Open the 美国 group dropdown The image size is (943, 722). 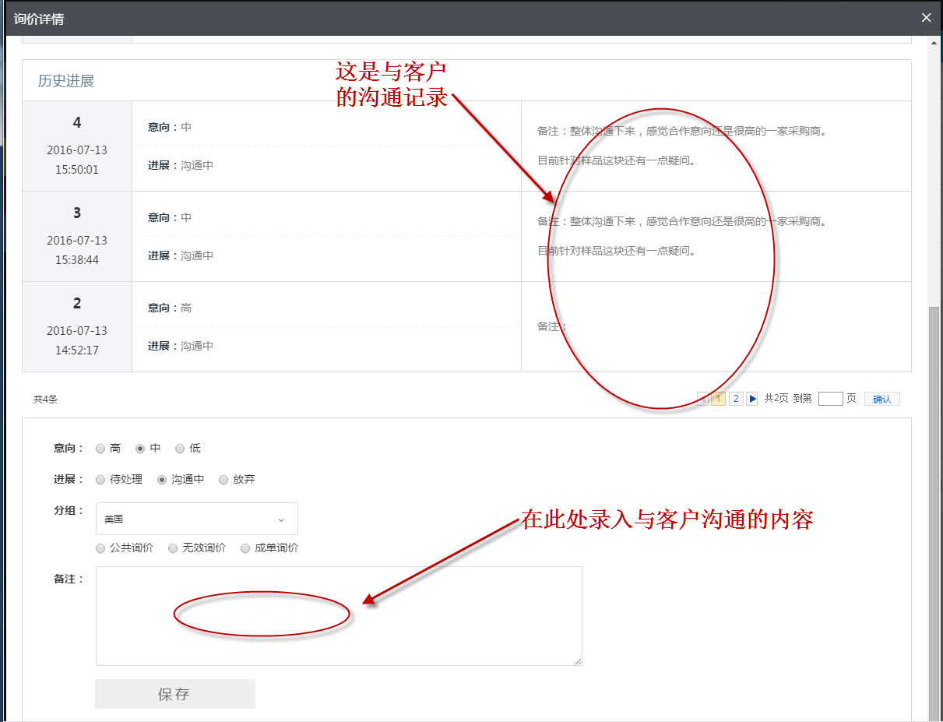tap(196, 519)
